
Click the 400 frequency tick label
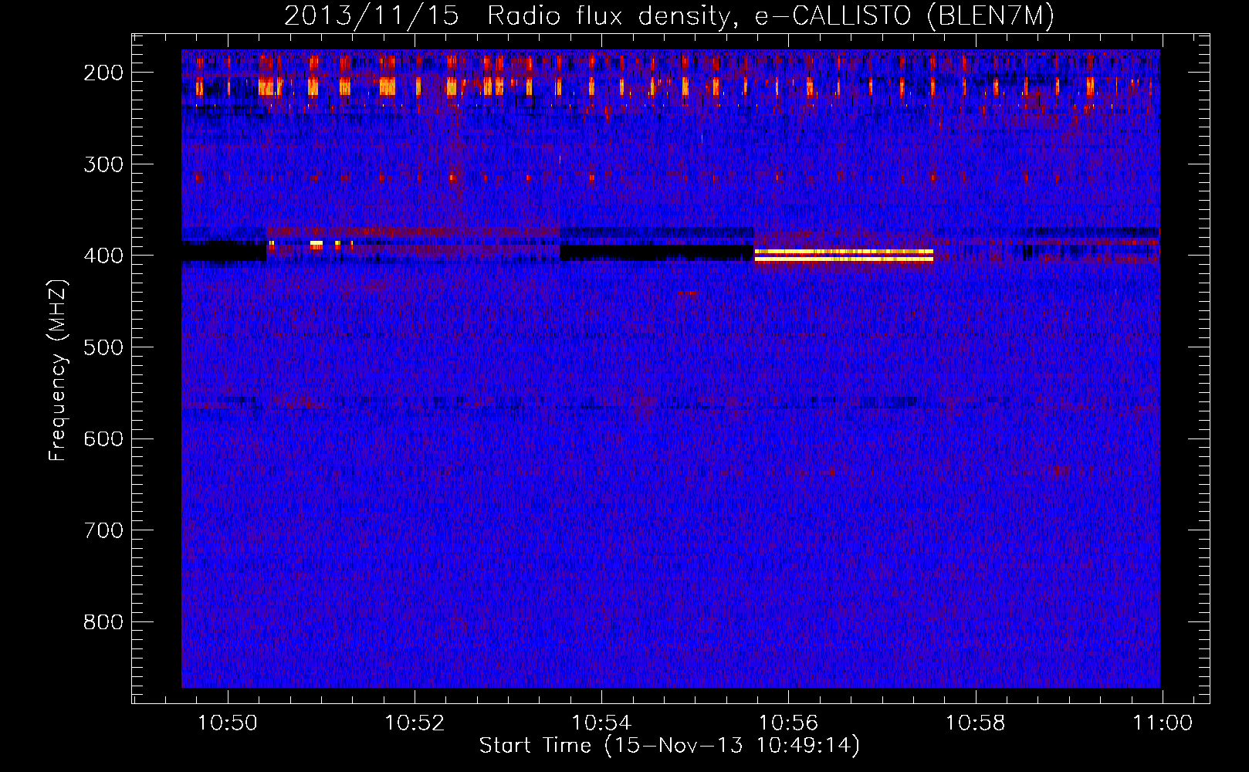(x=103, y=256)
